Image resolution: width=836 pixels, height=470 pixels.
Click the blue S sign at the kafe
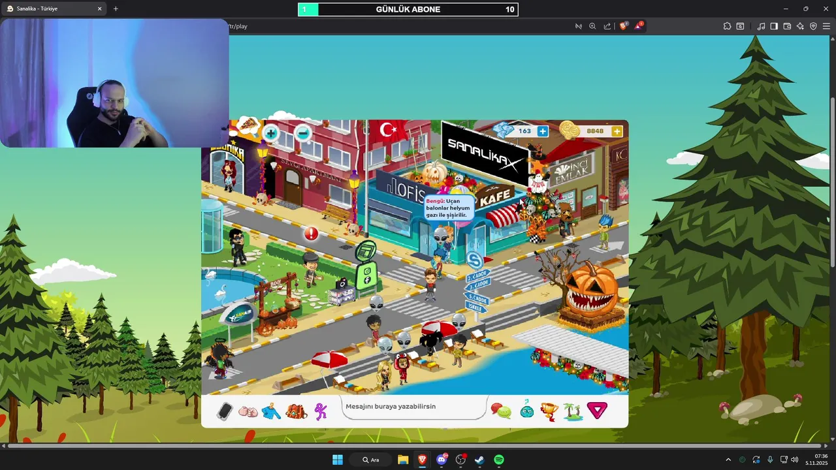click(475, 261)
